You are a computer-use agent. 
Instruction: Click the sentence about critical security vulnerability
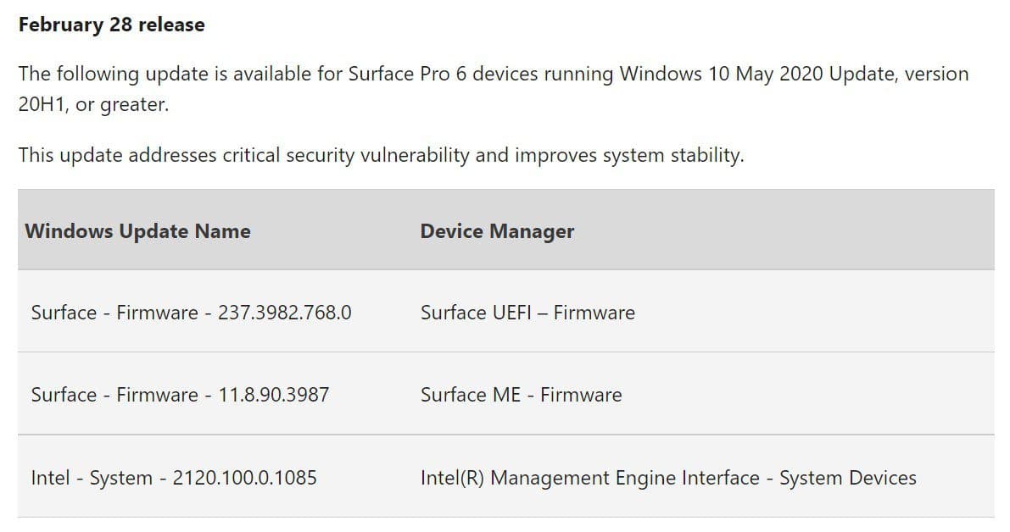click(381, 155)
